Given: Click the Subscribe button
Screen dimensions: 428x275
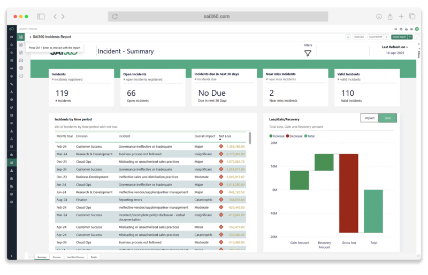Looking at the screenshot, I should tap(358, 37).
